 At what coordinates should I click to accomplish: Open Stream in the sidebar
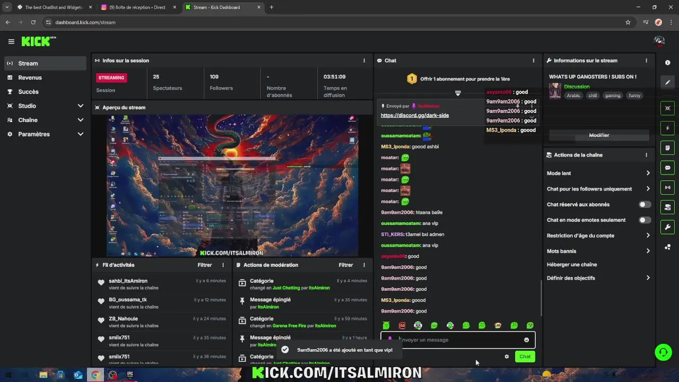click(x=45, y=63)
